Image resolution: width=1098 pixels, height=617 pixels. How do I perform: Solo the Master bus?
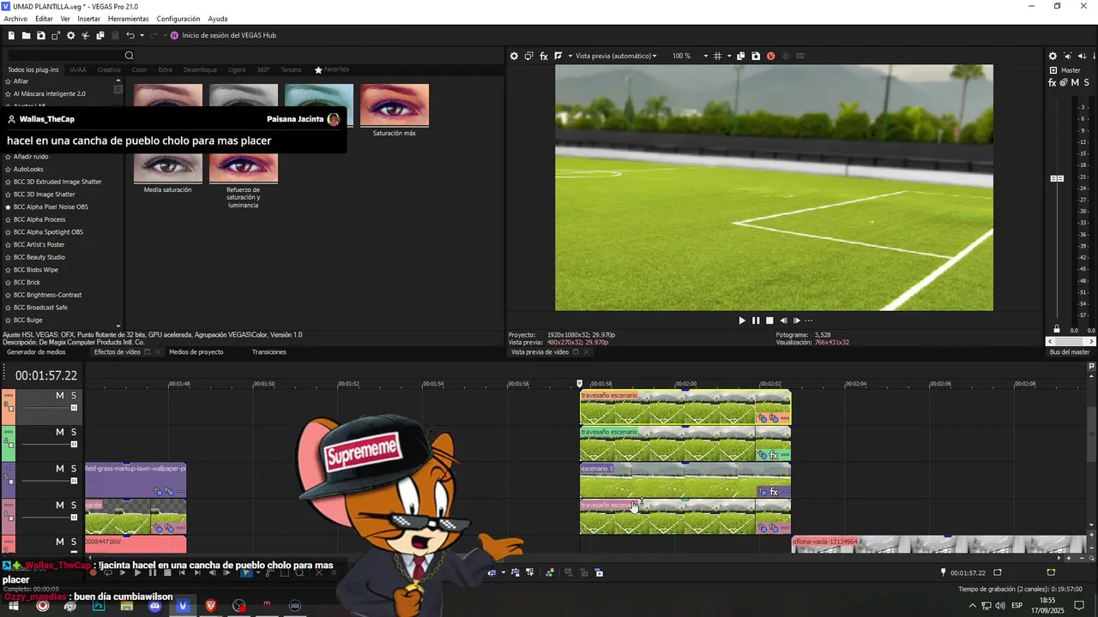[1086, 83]
